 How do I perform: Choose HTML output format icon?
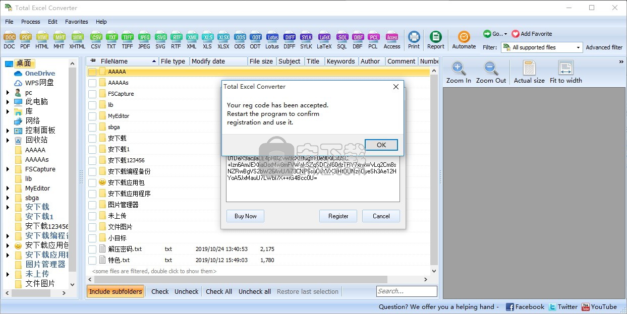click(x=42, y=40)
